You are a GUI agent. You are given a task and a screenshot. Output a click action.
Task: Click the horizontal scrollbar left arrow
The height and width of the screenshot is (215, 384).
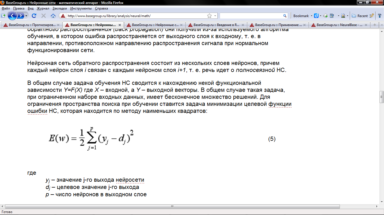pos(2,207)
